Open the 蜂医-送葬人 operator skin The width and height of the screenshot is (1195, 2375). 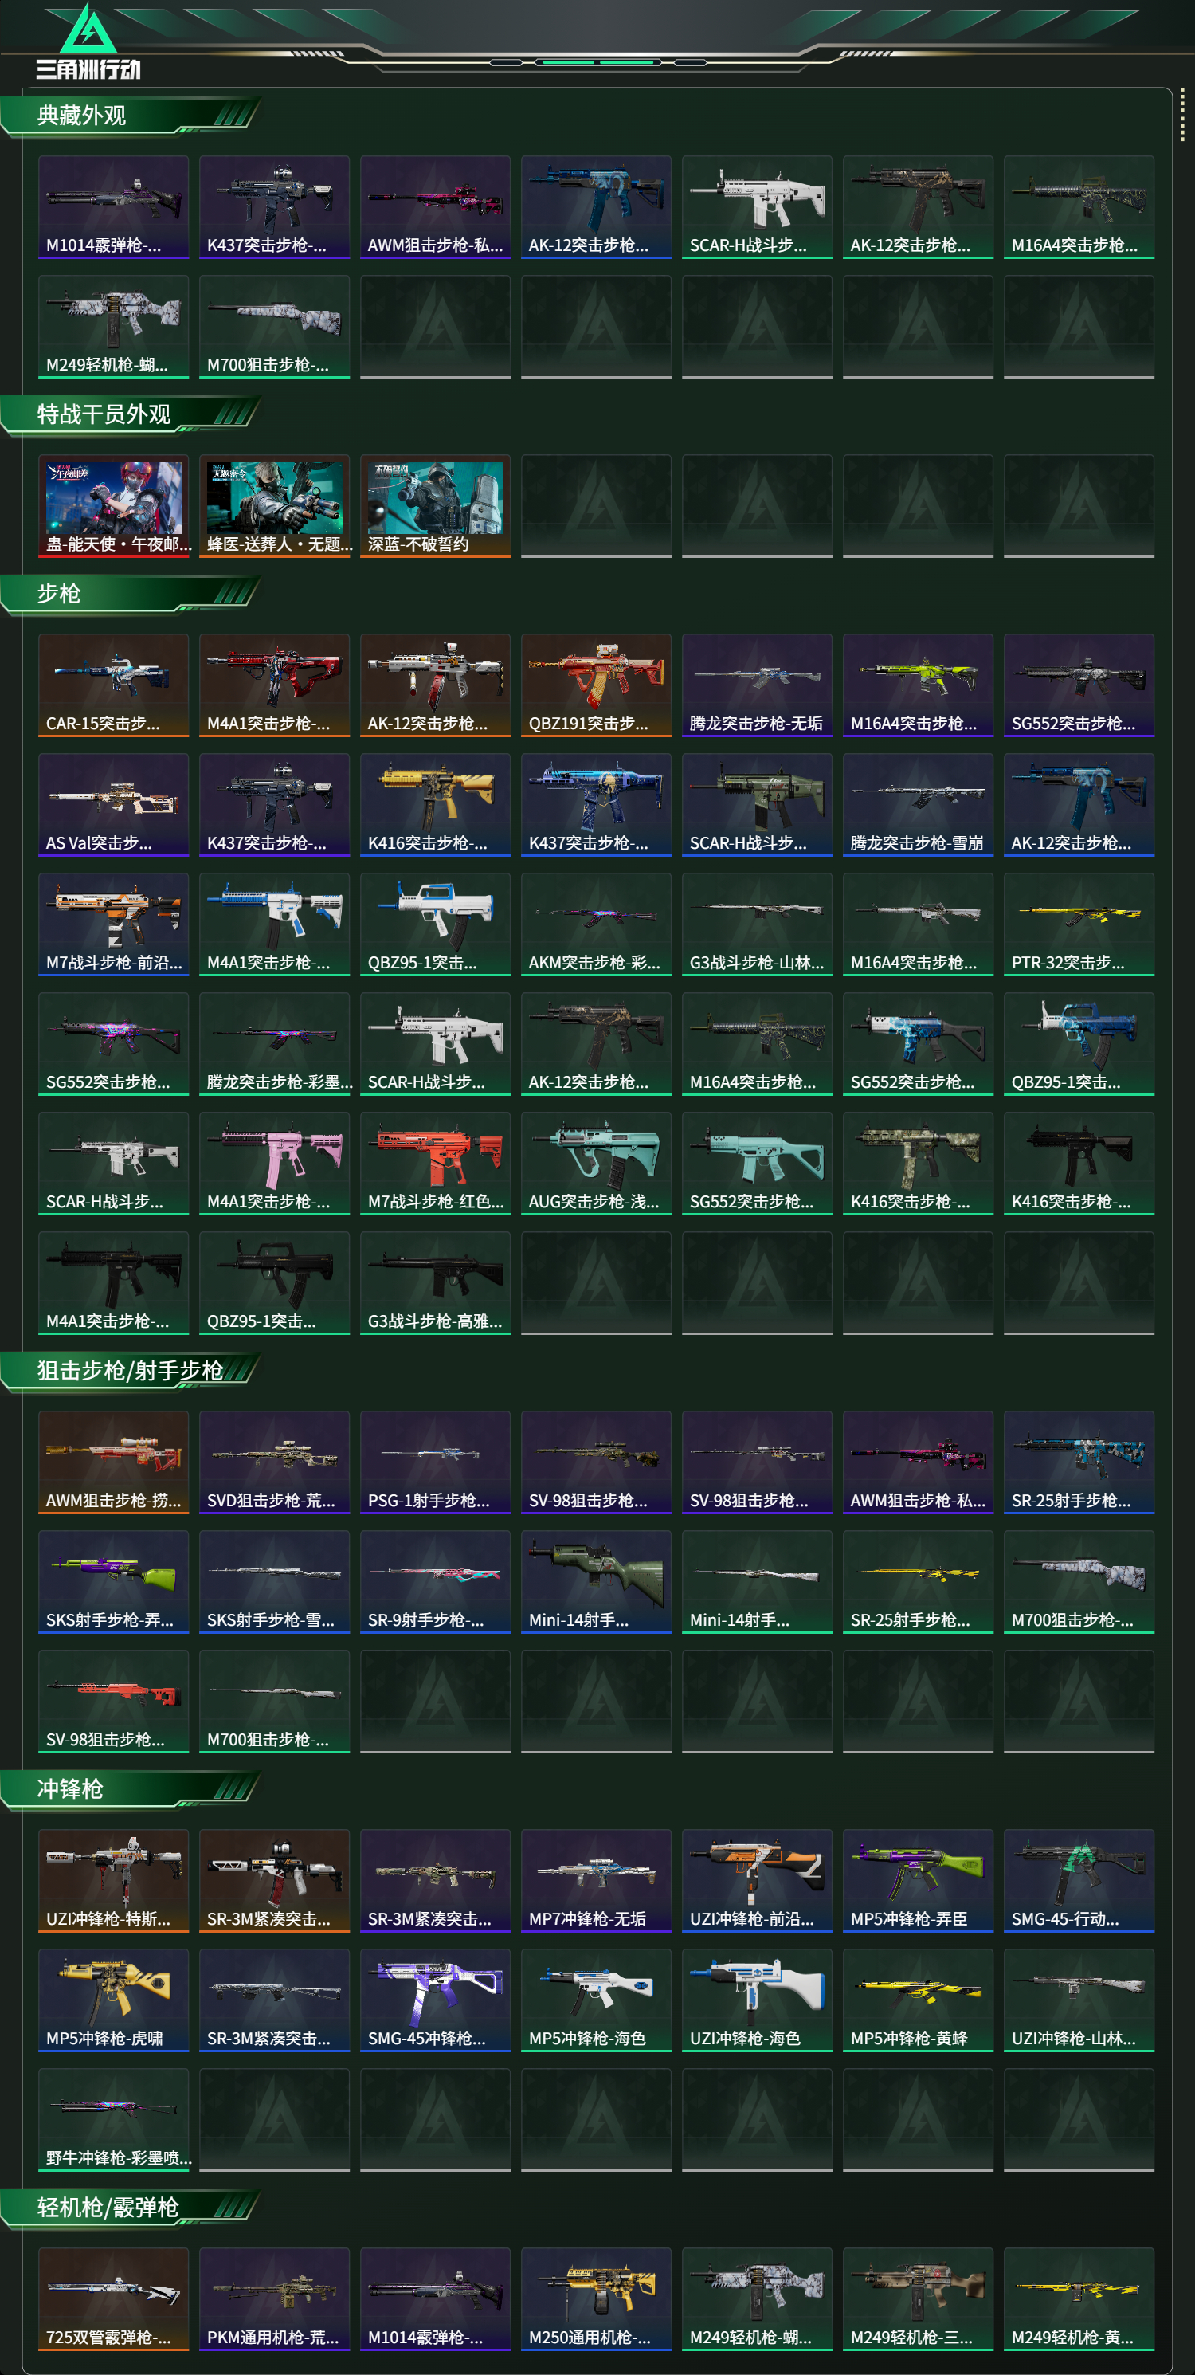tap(275, 505)
